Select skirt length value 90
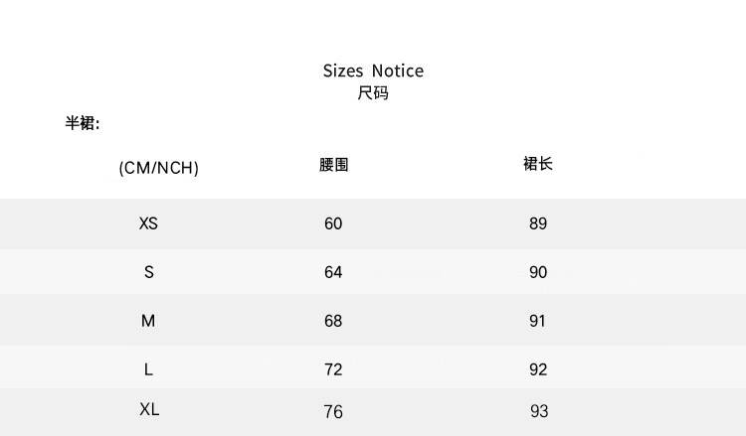 (538, 272)
